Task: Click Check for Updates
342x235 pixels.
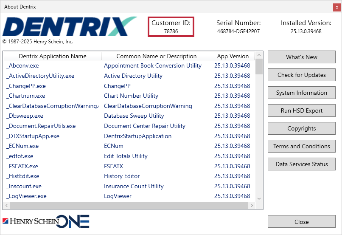Action: click(301, 75)
